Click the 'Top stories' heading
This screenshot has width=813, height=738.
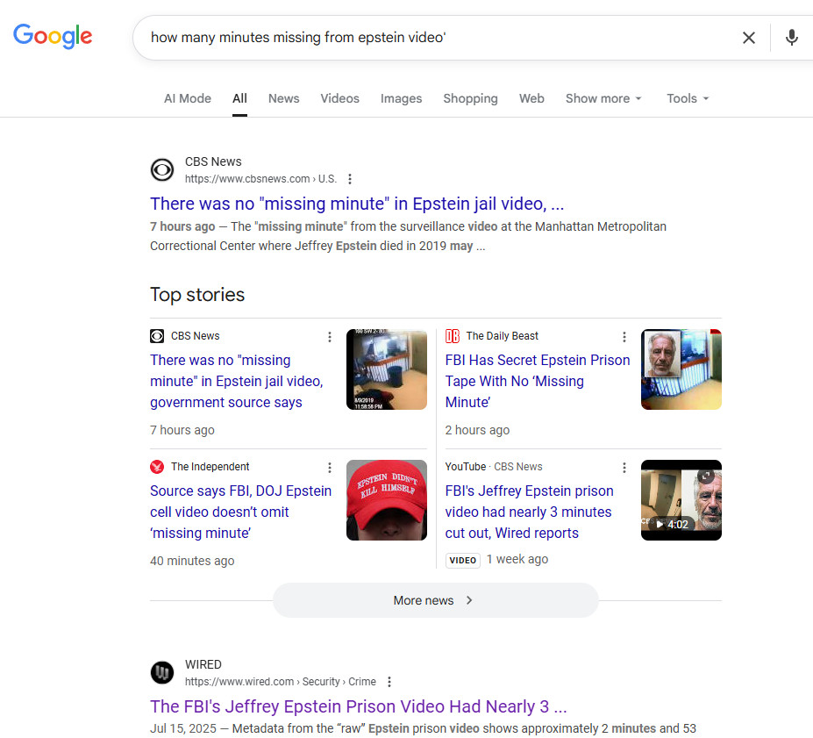pyautogui.click(x=197, y=295)
